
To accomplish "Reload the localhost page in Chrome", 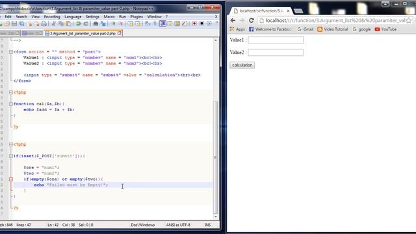I will tap(252, 20).
